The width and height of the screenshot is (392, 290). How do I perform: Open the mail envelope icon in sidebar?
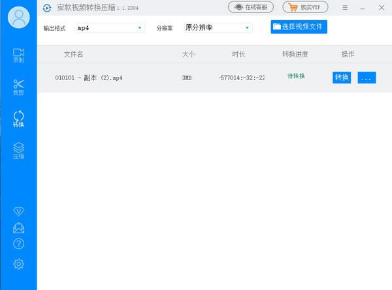18,228
